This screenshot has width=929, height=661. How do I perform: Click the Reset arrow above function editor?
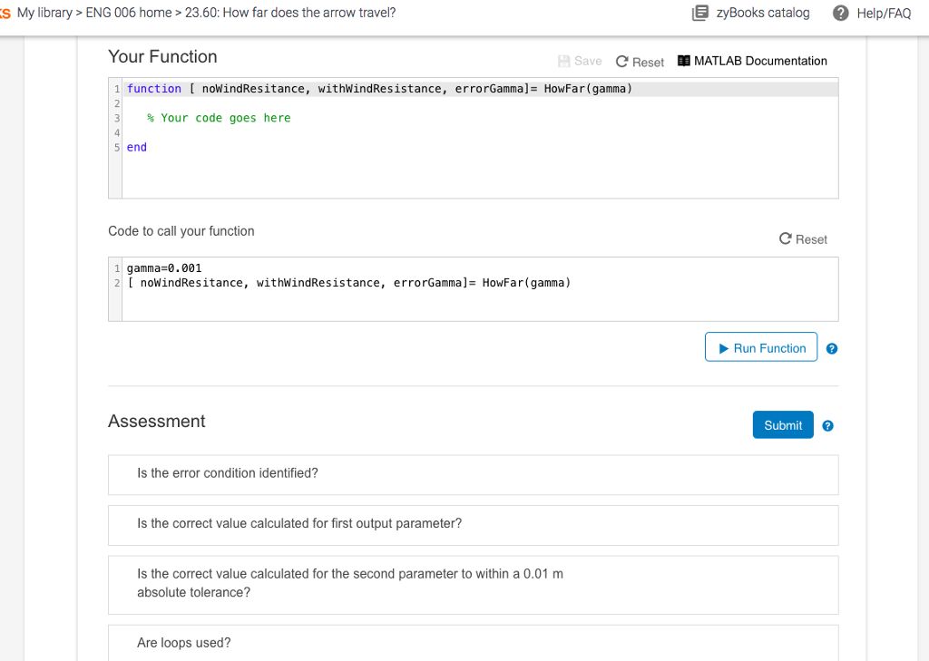pos(621,62)
